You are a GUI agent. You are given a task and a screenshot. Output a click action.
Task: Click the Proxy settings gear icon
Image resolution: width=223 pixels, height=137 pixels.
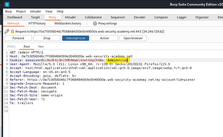tap(95, 23)
